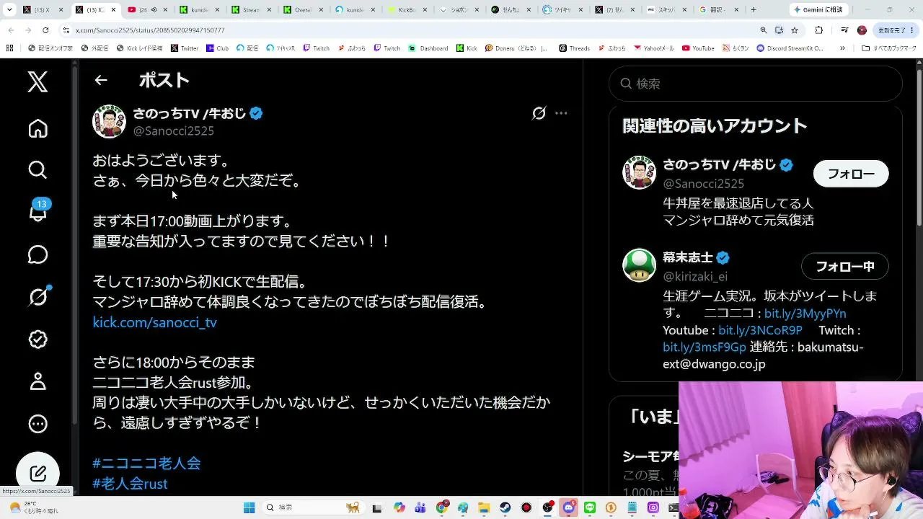Open the #ニコニコ老人会 hashtag

coord(146,463)
